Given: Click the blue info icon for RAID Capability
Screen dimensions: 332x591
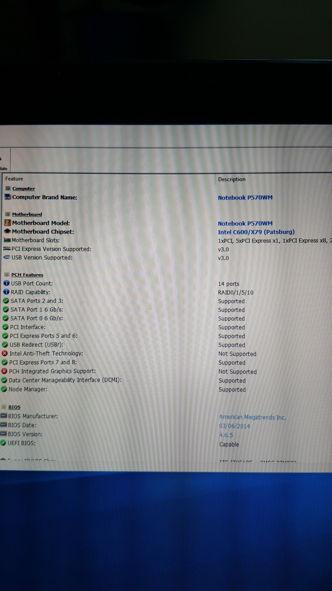Looking at the screenshot, I should click(6, 292).
